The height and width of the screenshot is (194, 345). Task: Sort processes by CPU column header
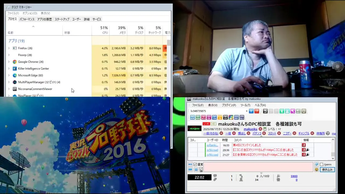(x=101, y=30)
